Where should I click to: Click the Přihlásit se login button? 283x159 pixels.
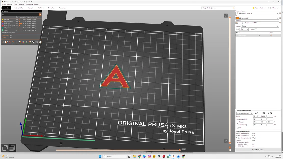(x=274, y=8)
